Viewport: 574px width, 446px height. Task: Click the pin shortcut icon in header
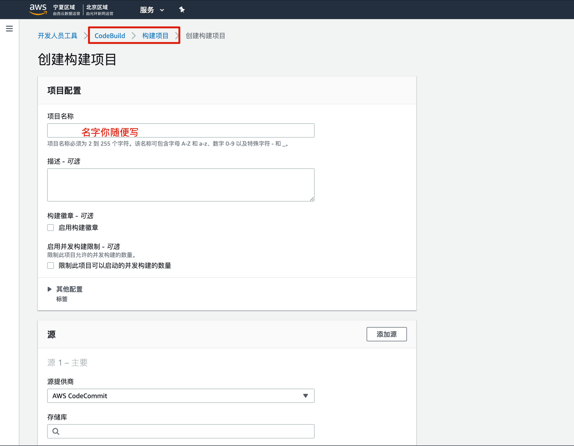click(182, 10)
